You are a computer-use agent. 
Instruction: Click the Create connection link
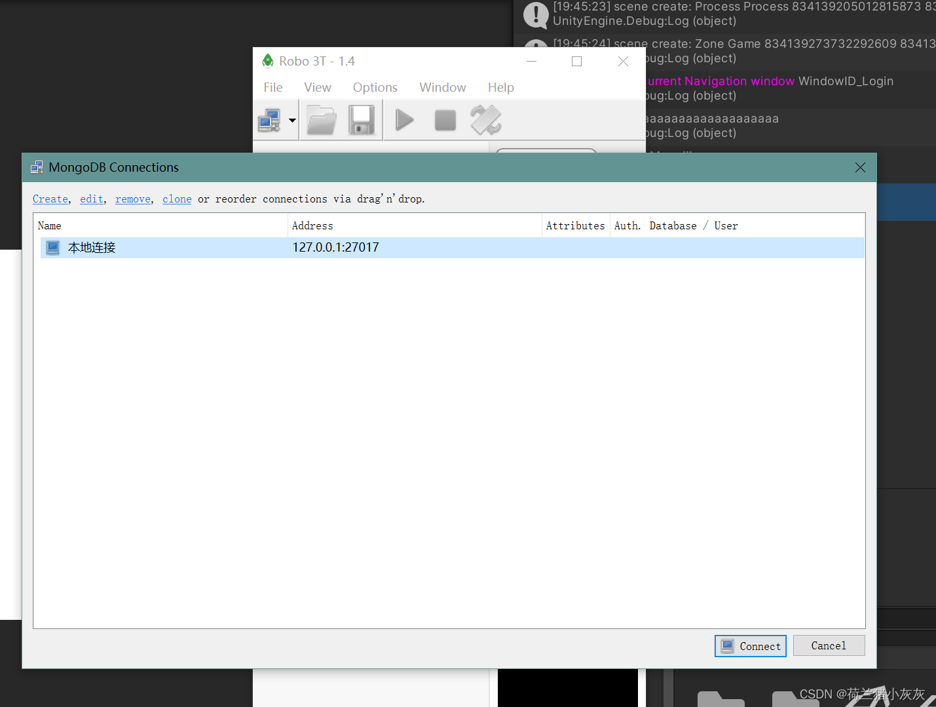click(x=50, y=199)
